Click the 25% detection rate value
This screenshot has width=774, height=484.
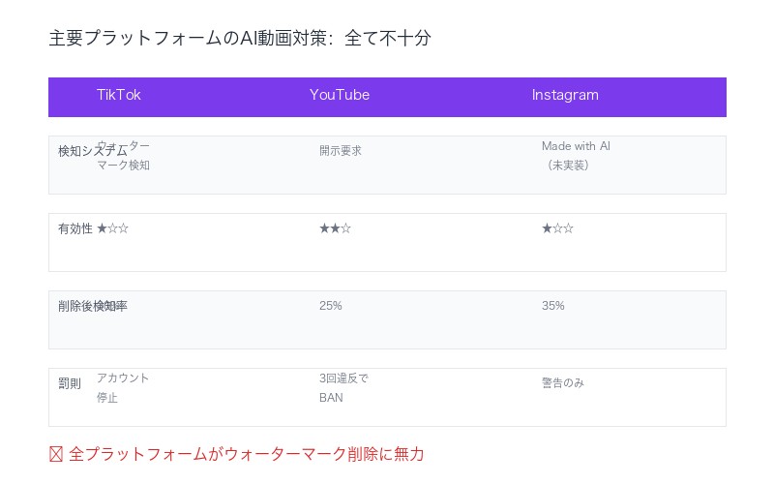pos(331,306)
